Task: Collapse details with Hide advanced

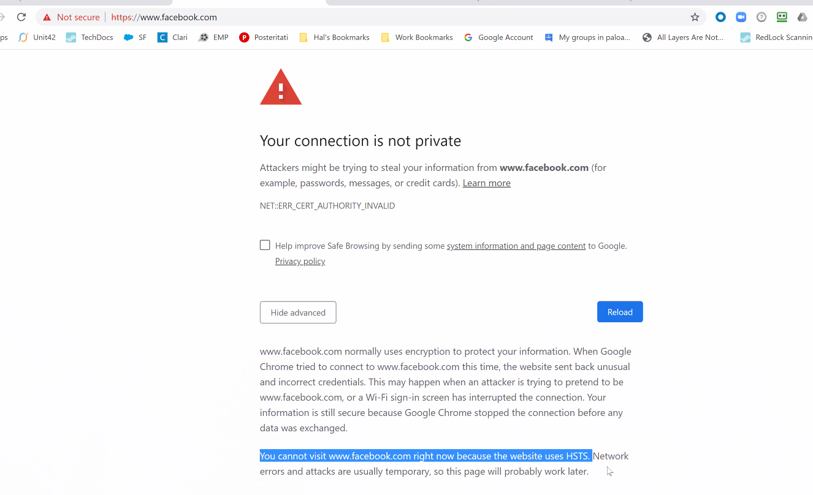Action: click(x=298, y=312)
